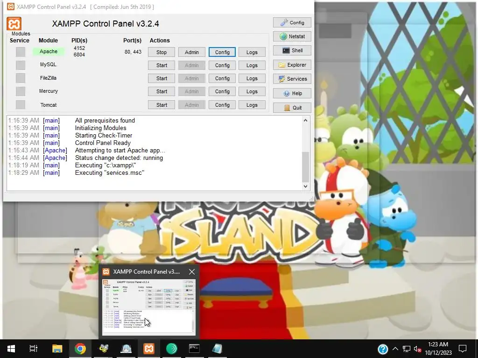This screenshot has height=358, width=478.
Task: Open the clock and date in taskbar
Action: (x=438, y=349)
